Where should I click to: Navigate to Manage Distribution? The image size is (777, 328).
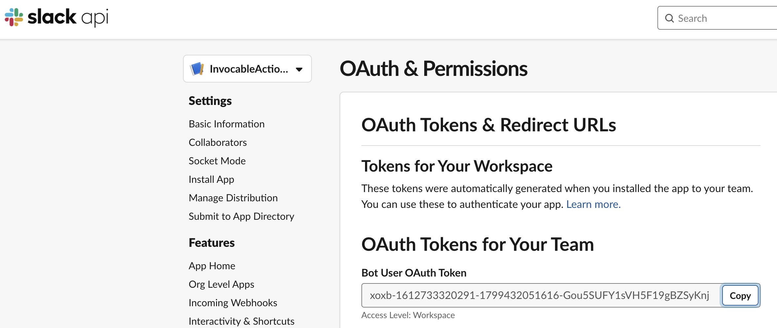[233, 198]
